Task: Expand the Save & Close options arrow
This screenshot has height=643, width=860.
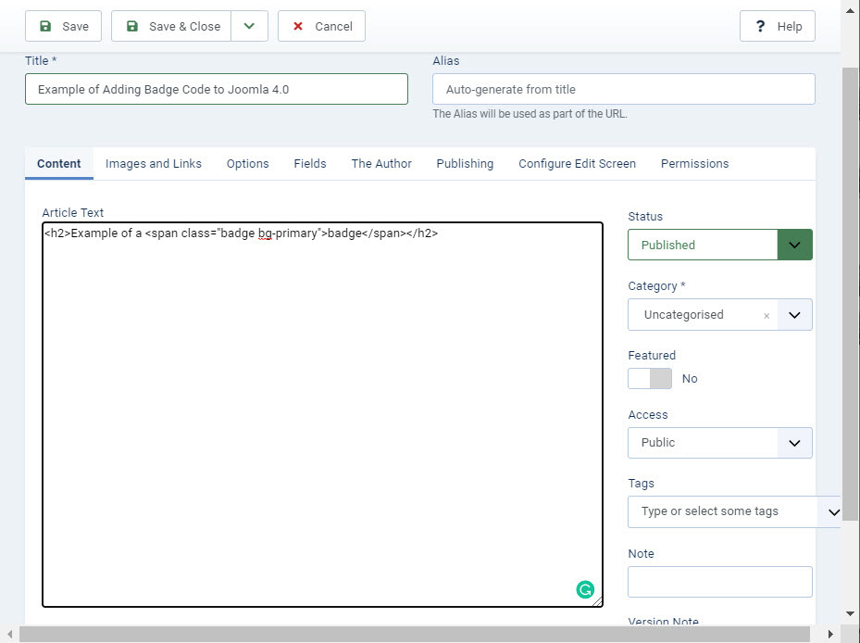Action: (249, 26)
